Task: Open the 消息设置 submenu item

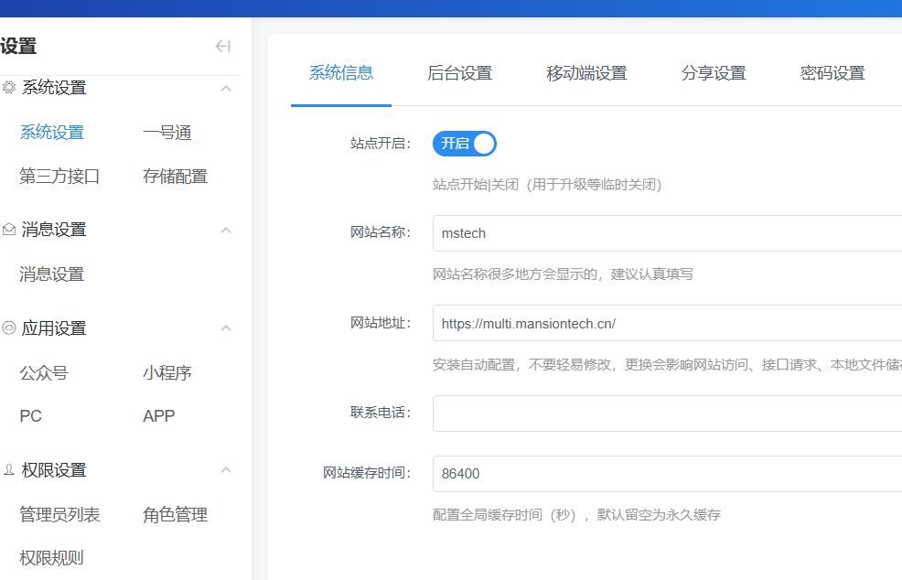Action: coord(52,274)
